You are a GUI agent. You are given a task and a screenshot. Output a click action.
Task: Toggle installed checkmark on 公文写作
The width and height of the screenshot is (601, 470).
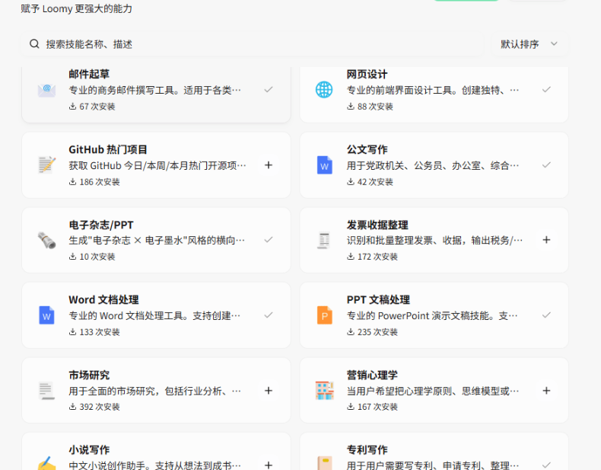(x=546, y=165)
